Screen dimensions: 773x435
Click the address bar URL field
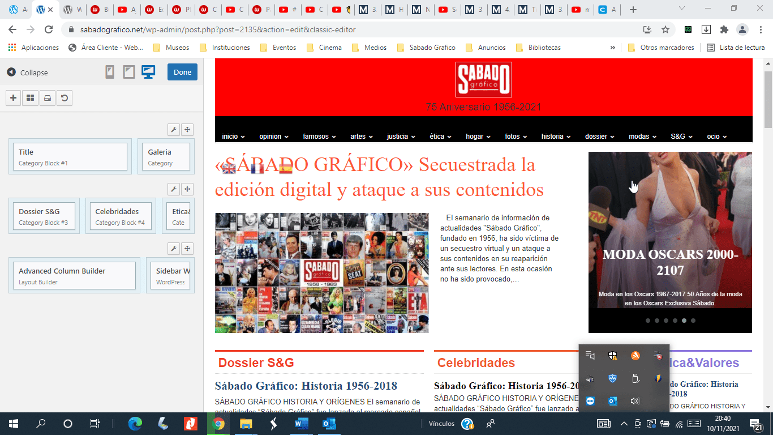click(351, 29)
